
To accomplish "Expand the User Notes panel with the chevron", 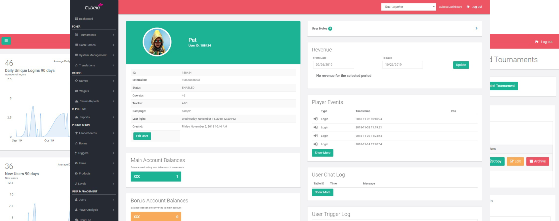I will (477, 28).
